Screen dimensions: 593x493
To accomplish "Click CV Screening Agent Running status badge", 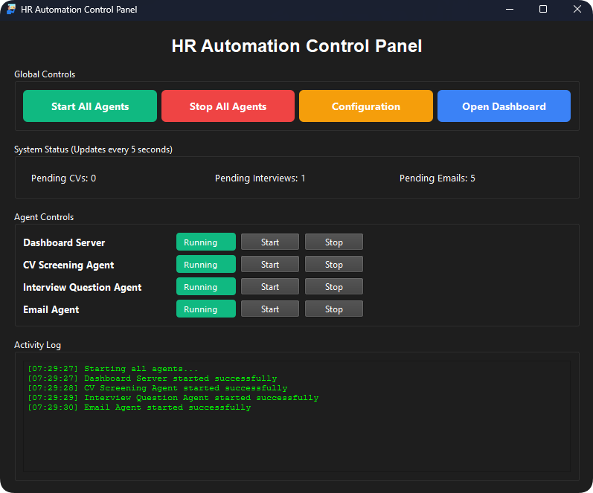I will click(x=205, y=265).
